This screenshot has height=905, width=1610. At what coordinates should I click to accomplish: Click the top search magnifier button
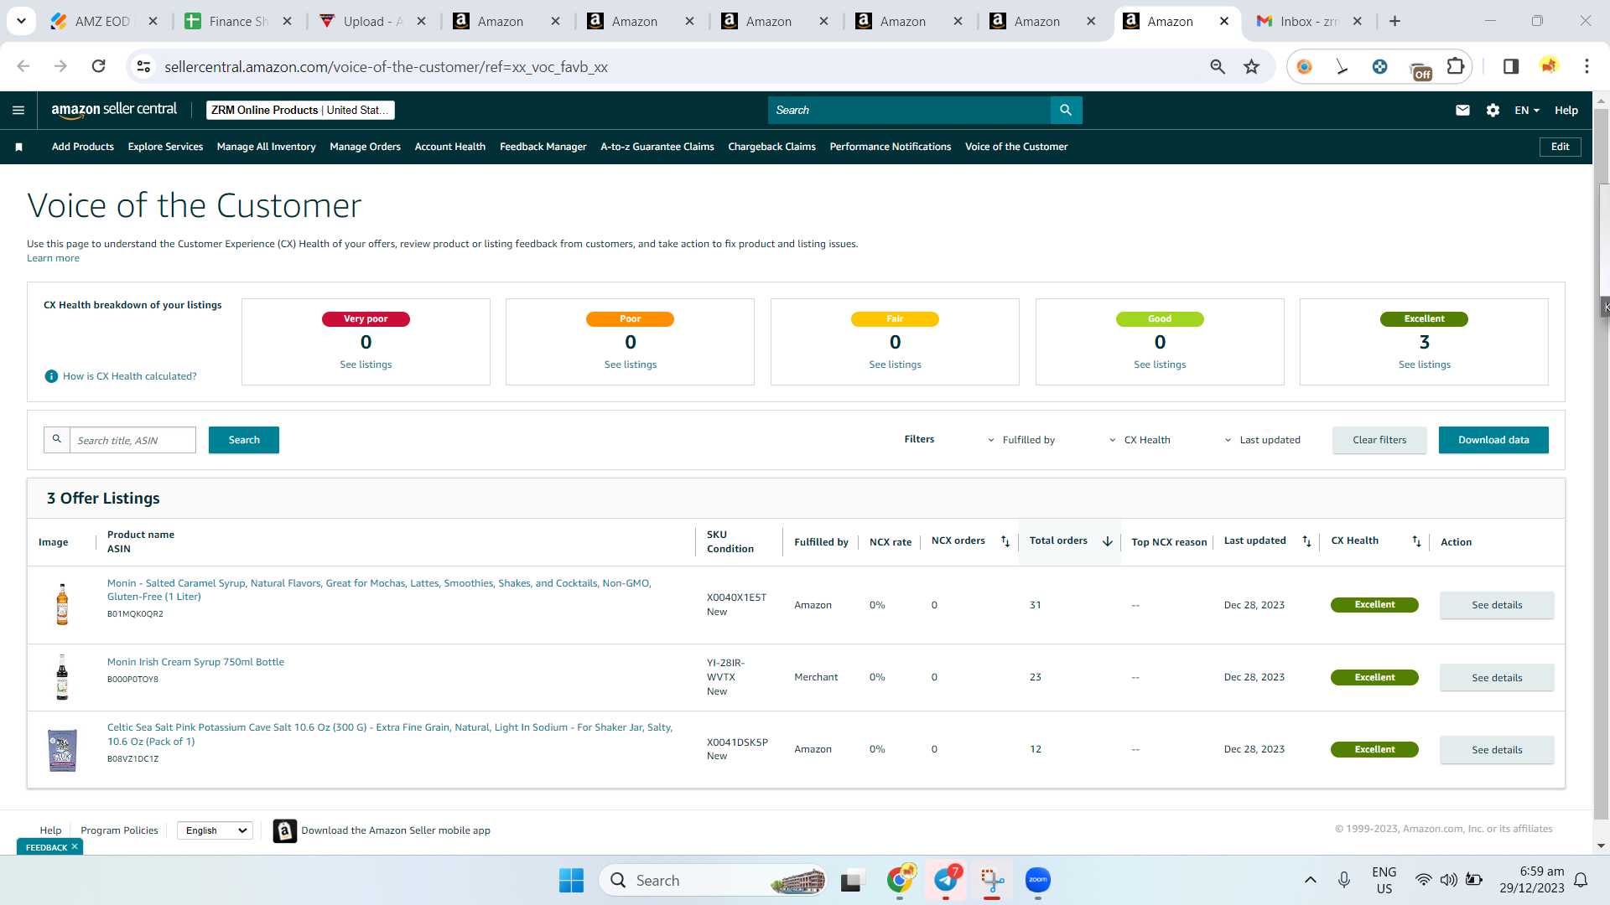coord(1066,110)
